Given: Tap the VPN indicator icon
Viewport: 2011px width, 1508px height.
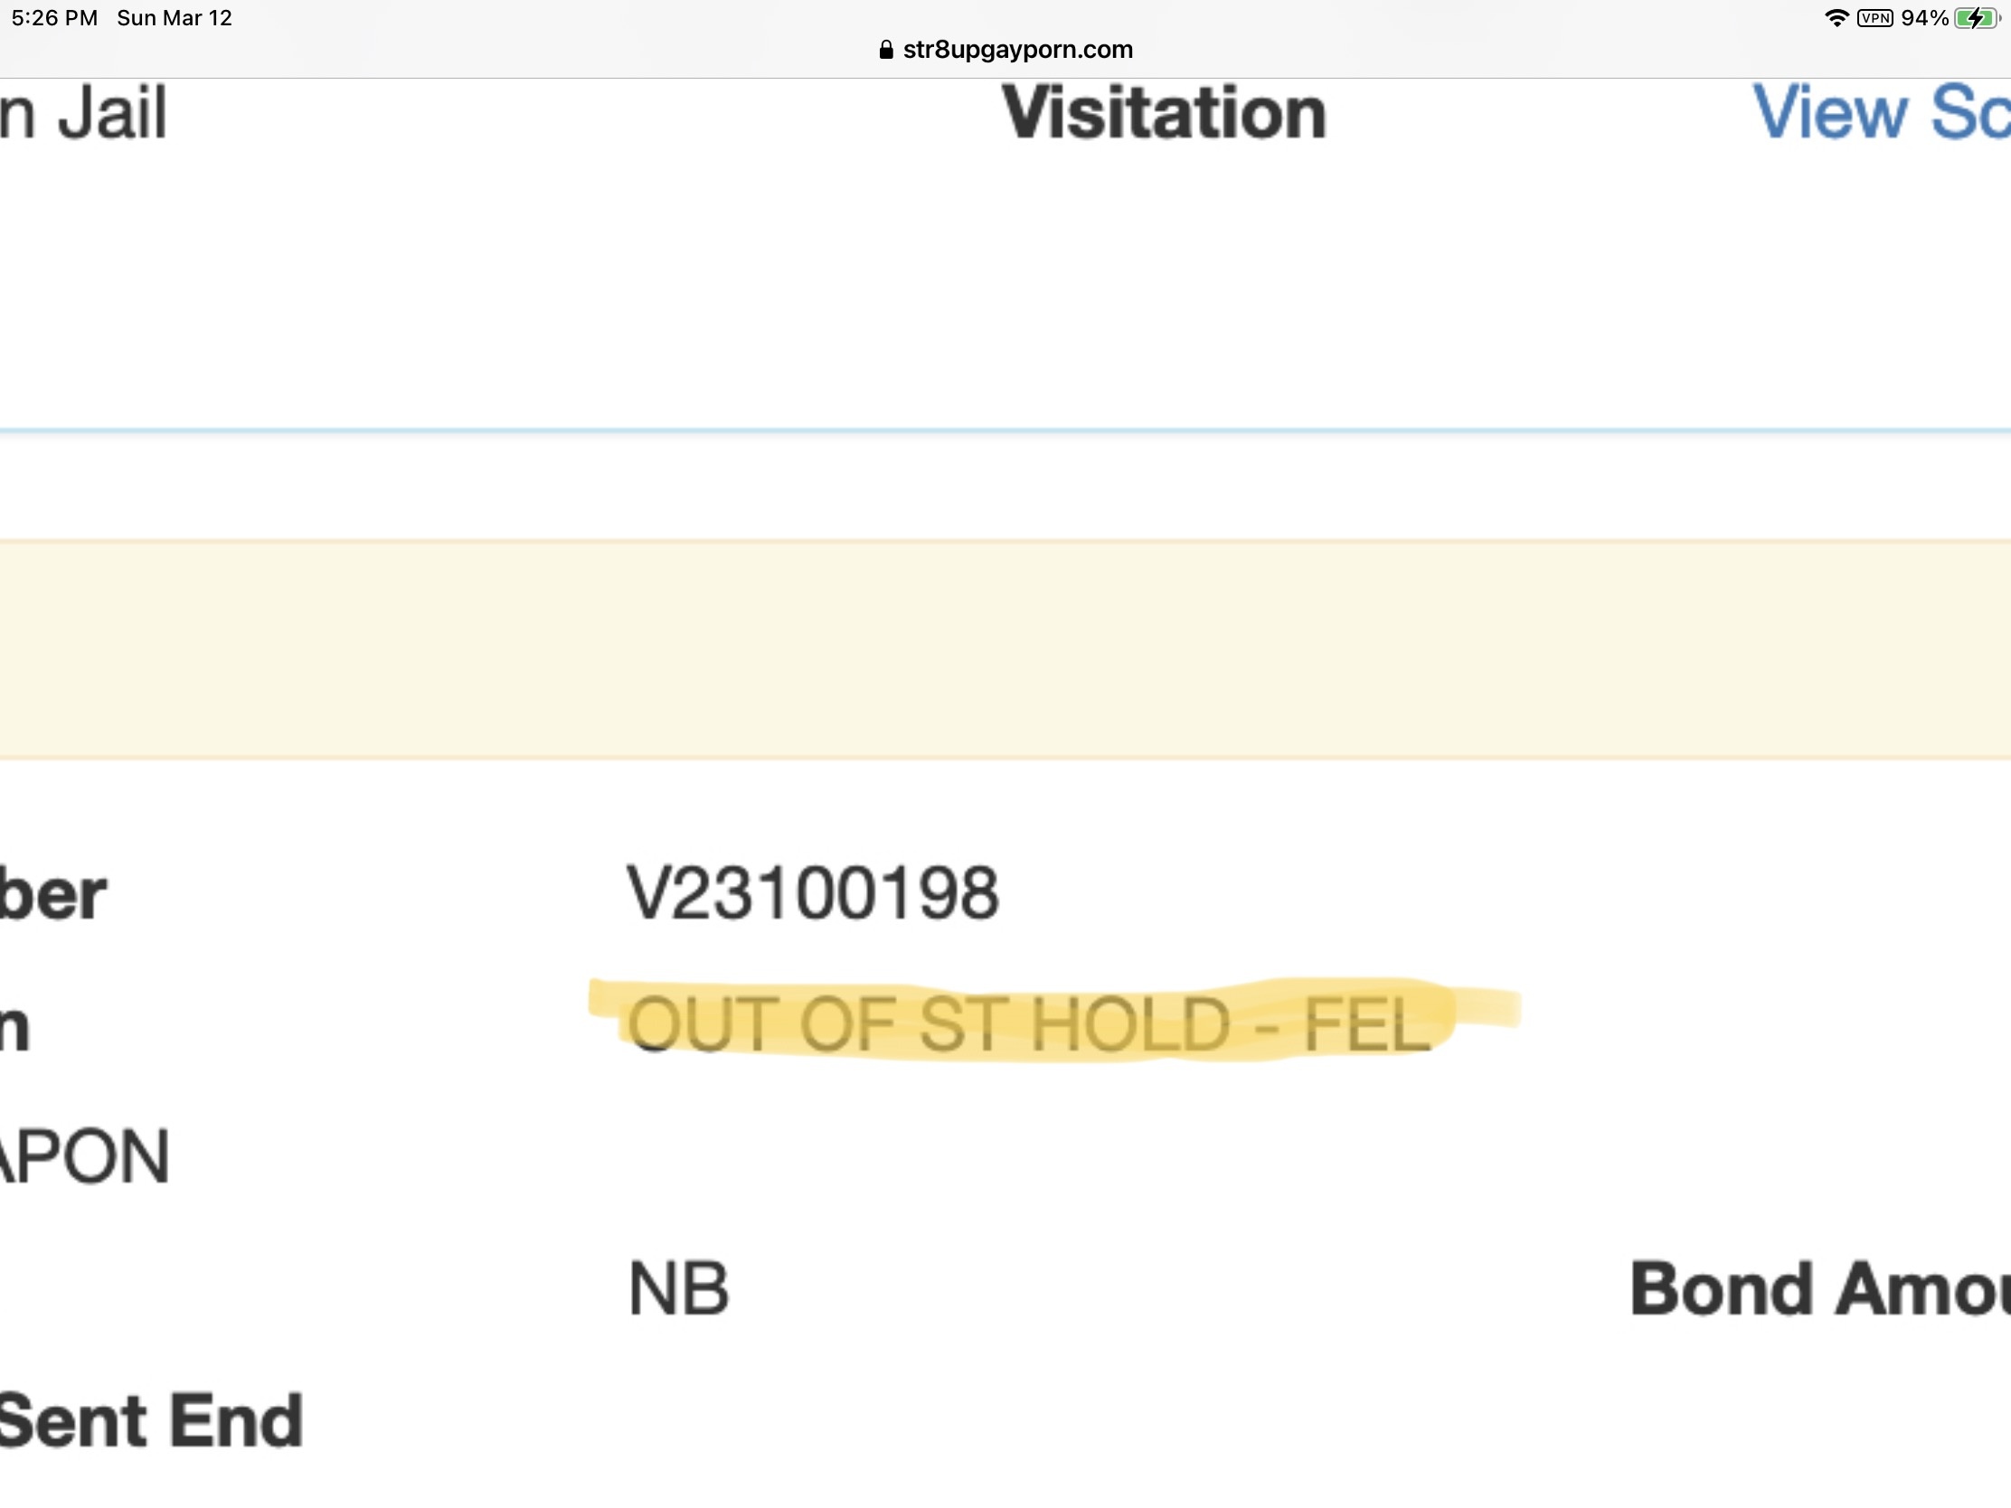Looking at the screenshot, I should pyautogui.click(x=1874, y=18).
